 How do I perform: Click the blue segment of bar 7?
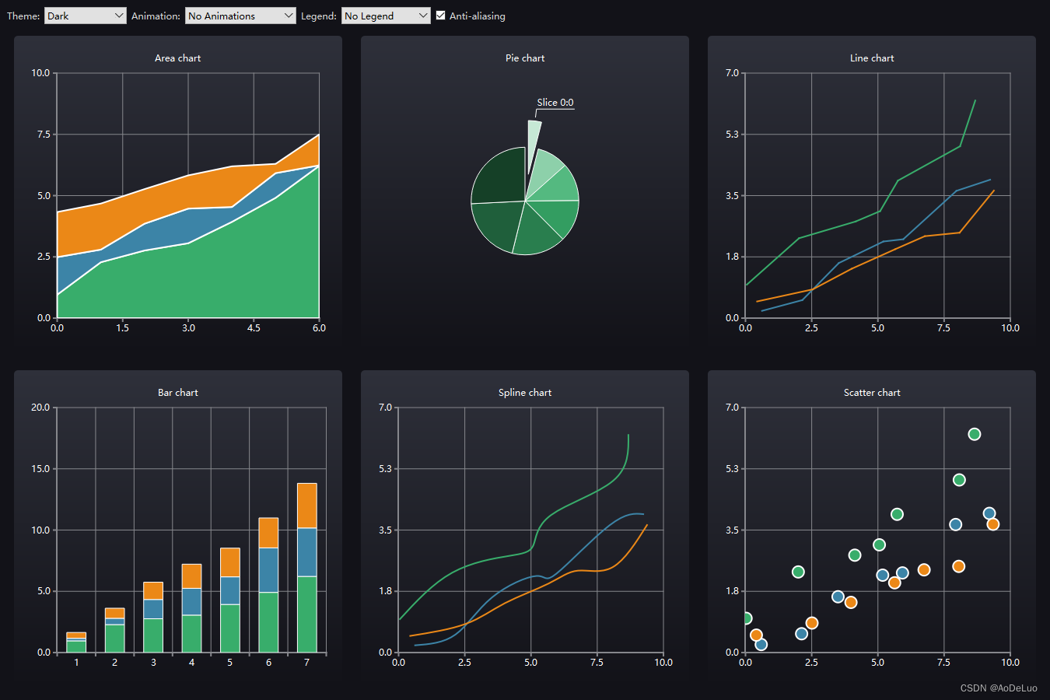click(307, 552)
